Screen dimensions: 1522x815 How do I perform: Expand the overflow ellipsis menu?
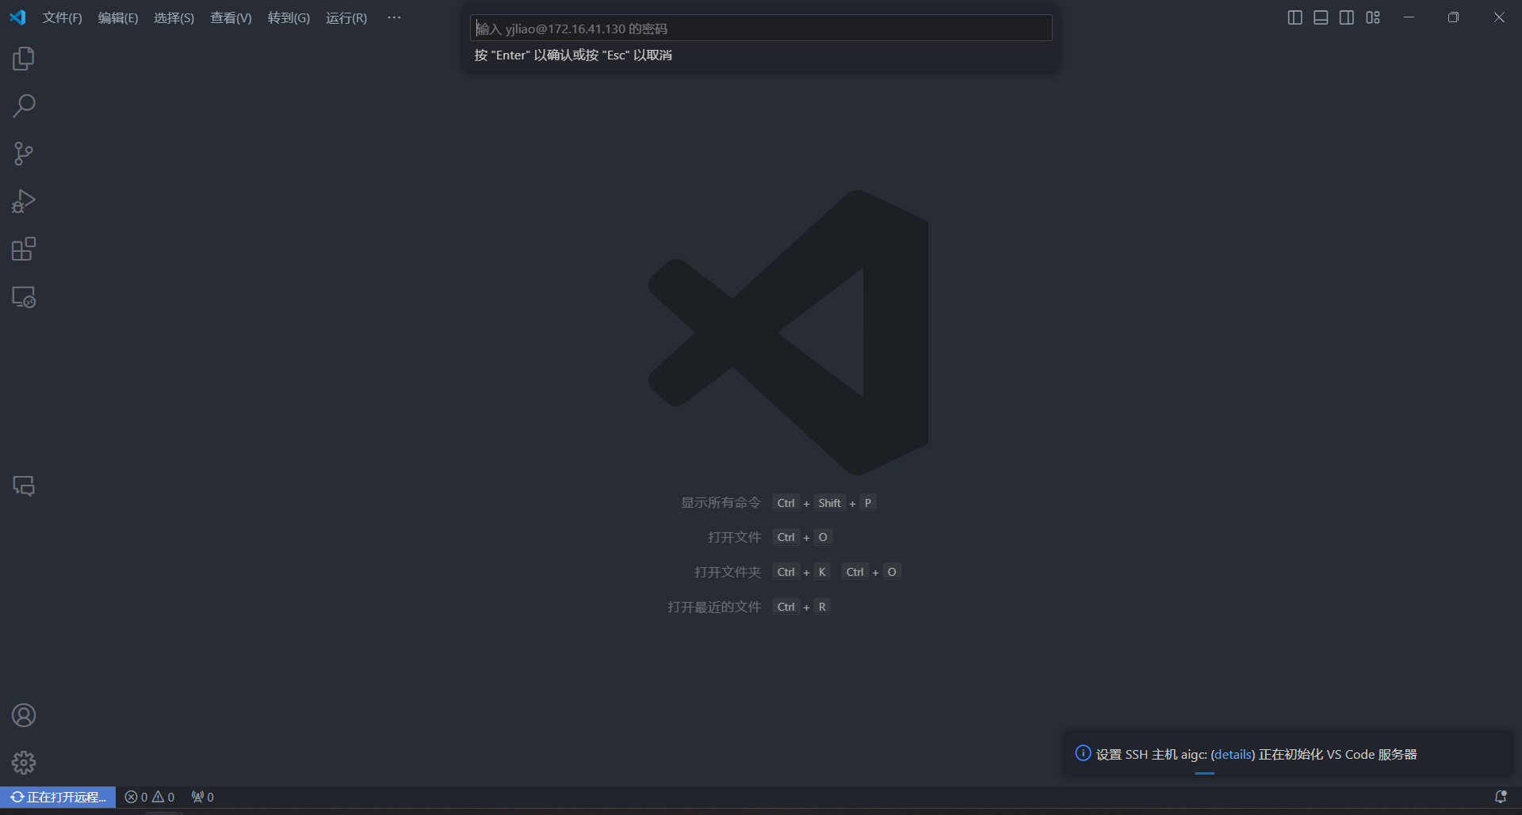tap(394, 17)
